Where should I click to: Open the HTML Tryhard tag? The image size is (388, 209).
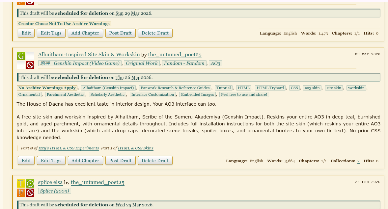[270, 88]
